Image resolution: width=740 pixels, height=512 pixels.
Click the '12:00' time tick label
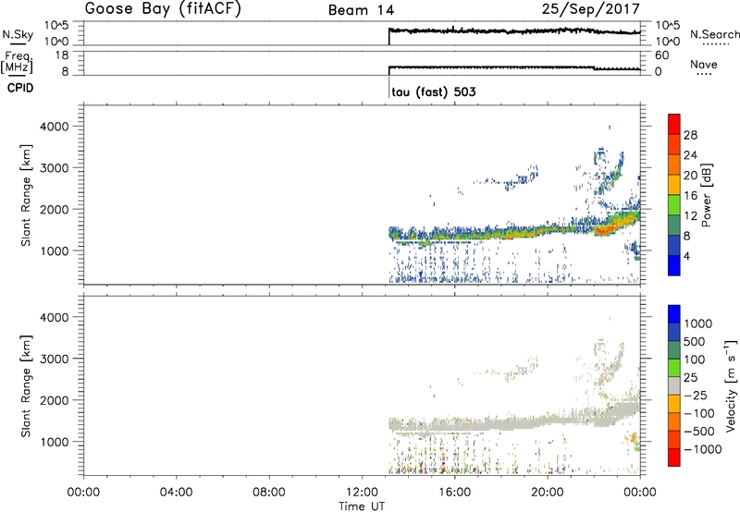tap(362, 493)
